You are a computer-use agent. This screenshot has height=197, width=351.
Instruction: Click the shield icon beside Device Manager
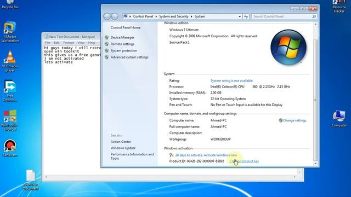107,38
